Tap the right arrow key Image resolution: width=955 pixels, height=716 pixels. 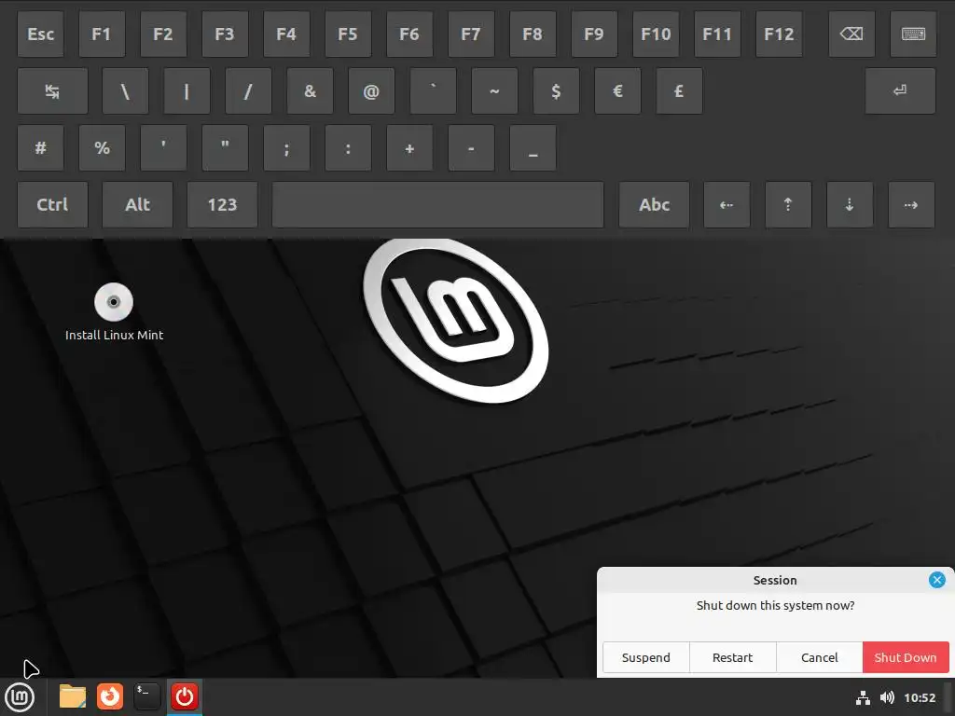pyautogui.click(x=911, y=204)
